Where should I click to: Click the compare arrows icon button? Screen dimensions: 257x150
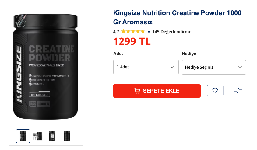tap(238, 90)
